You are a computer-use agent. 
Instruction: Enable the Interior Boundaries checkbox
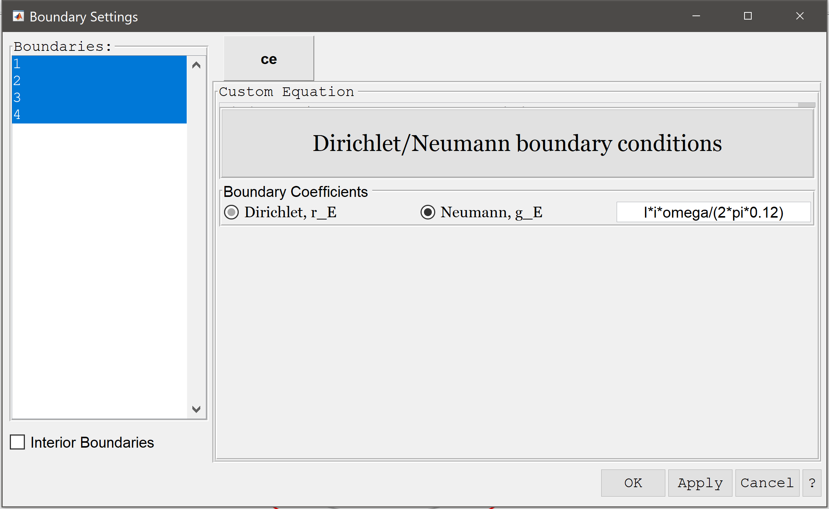coord(17,442)
